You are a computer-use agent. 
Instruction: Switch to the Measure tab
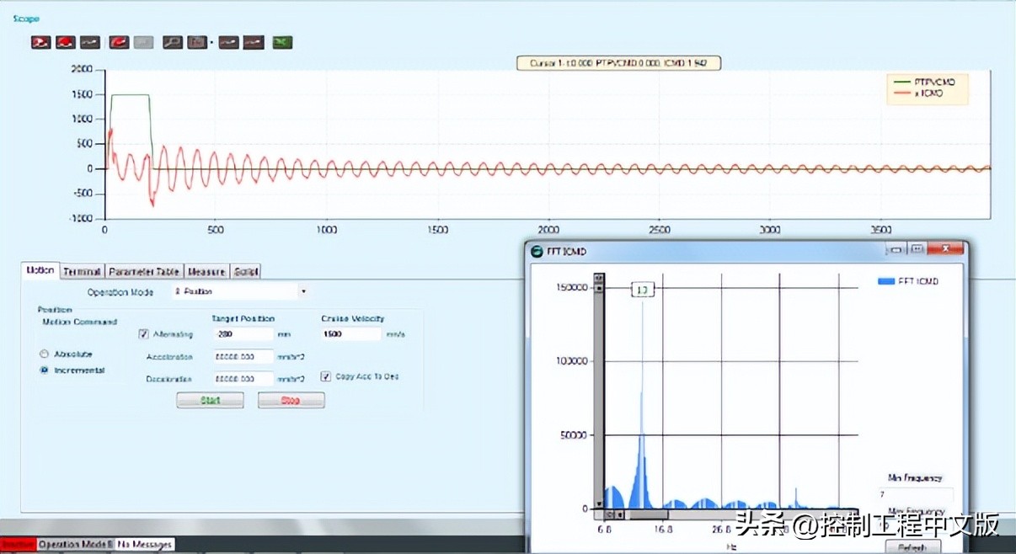point(206,271)
